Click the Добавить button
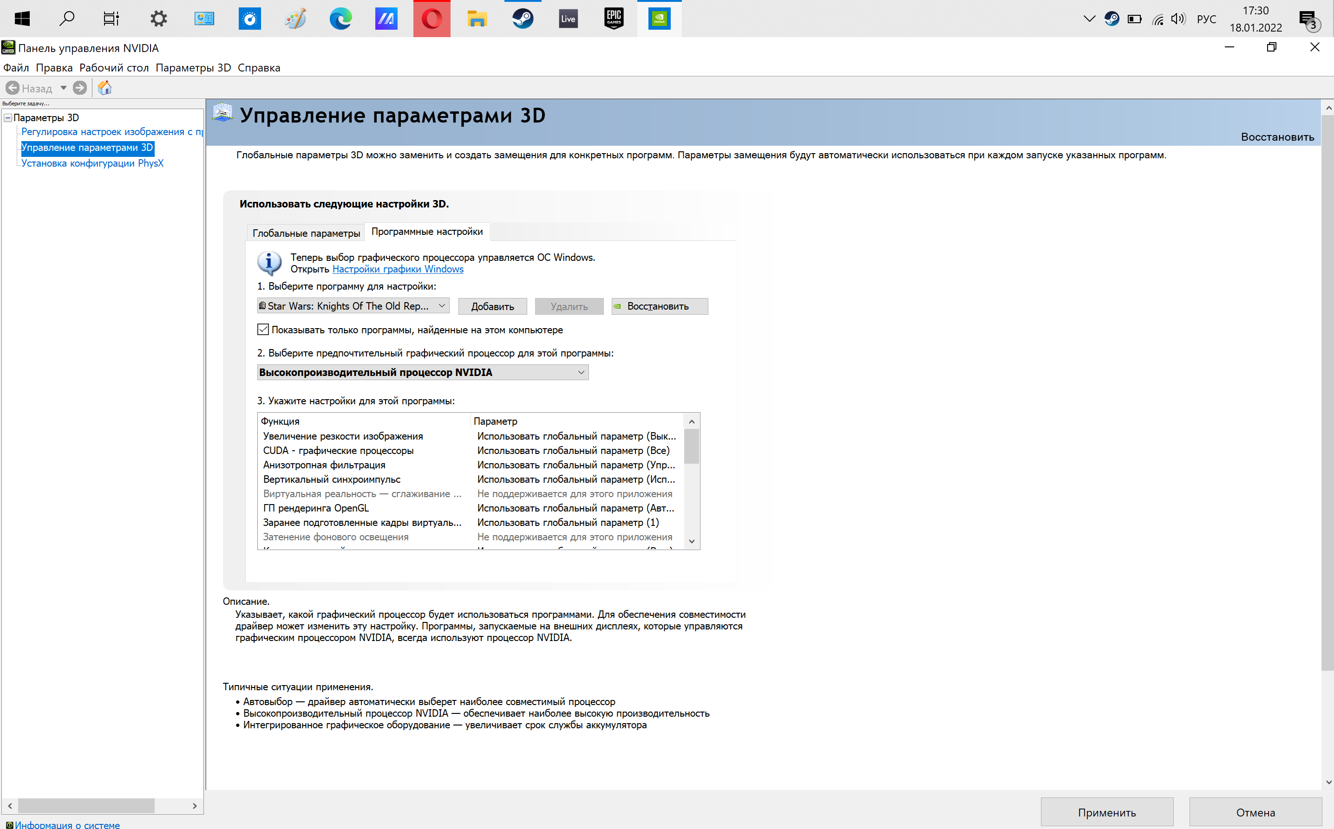Viewport: 1334px width, 829px height. coord(492,306)
